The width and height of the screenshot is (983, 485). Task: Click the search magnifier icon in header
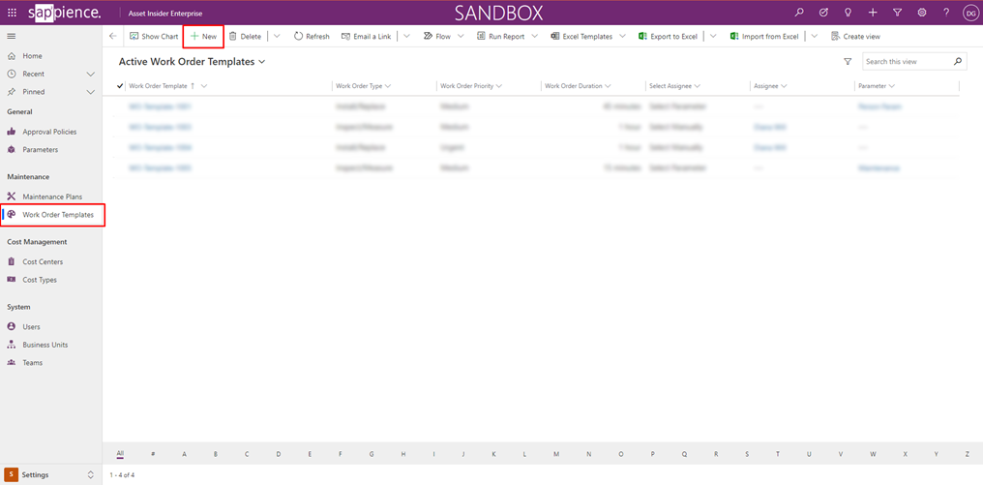pyautogui.click(x=799, y=13)
